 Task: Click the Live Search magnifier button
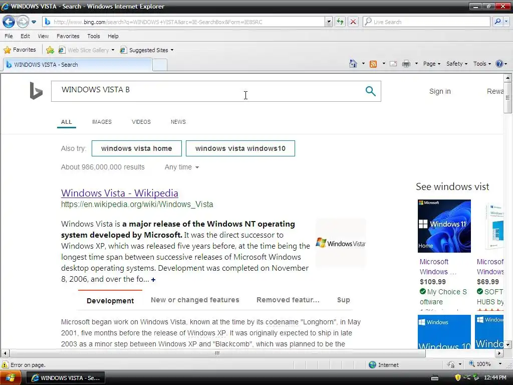pos(497,22)
